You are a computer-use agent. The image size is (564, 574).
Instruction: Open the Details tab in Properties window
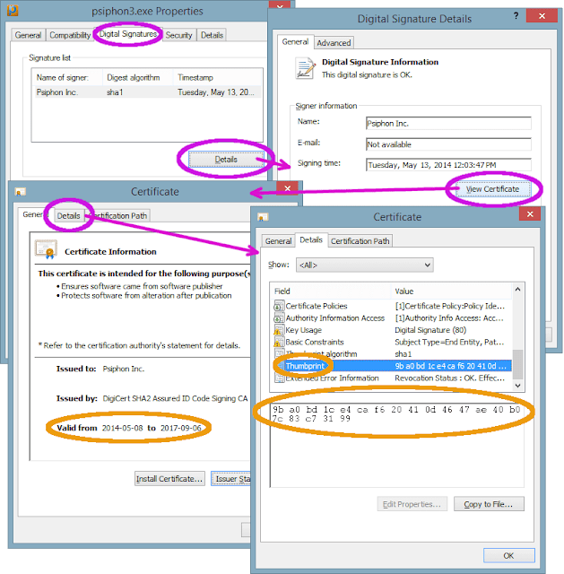click(x=212, y=35)
